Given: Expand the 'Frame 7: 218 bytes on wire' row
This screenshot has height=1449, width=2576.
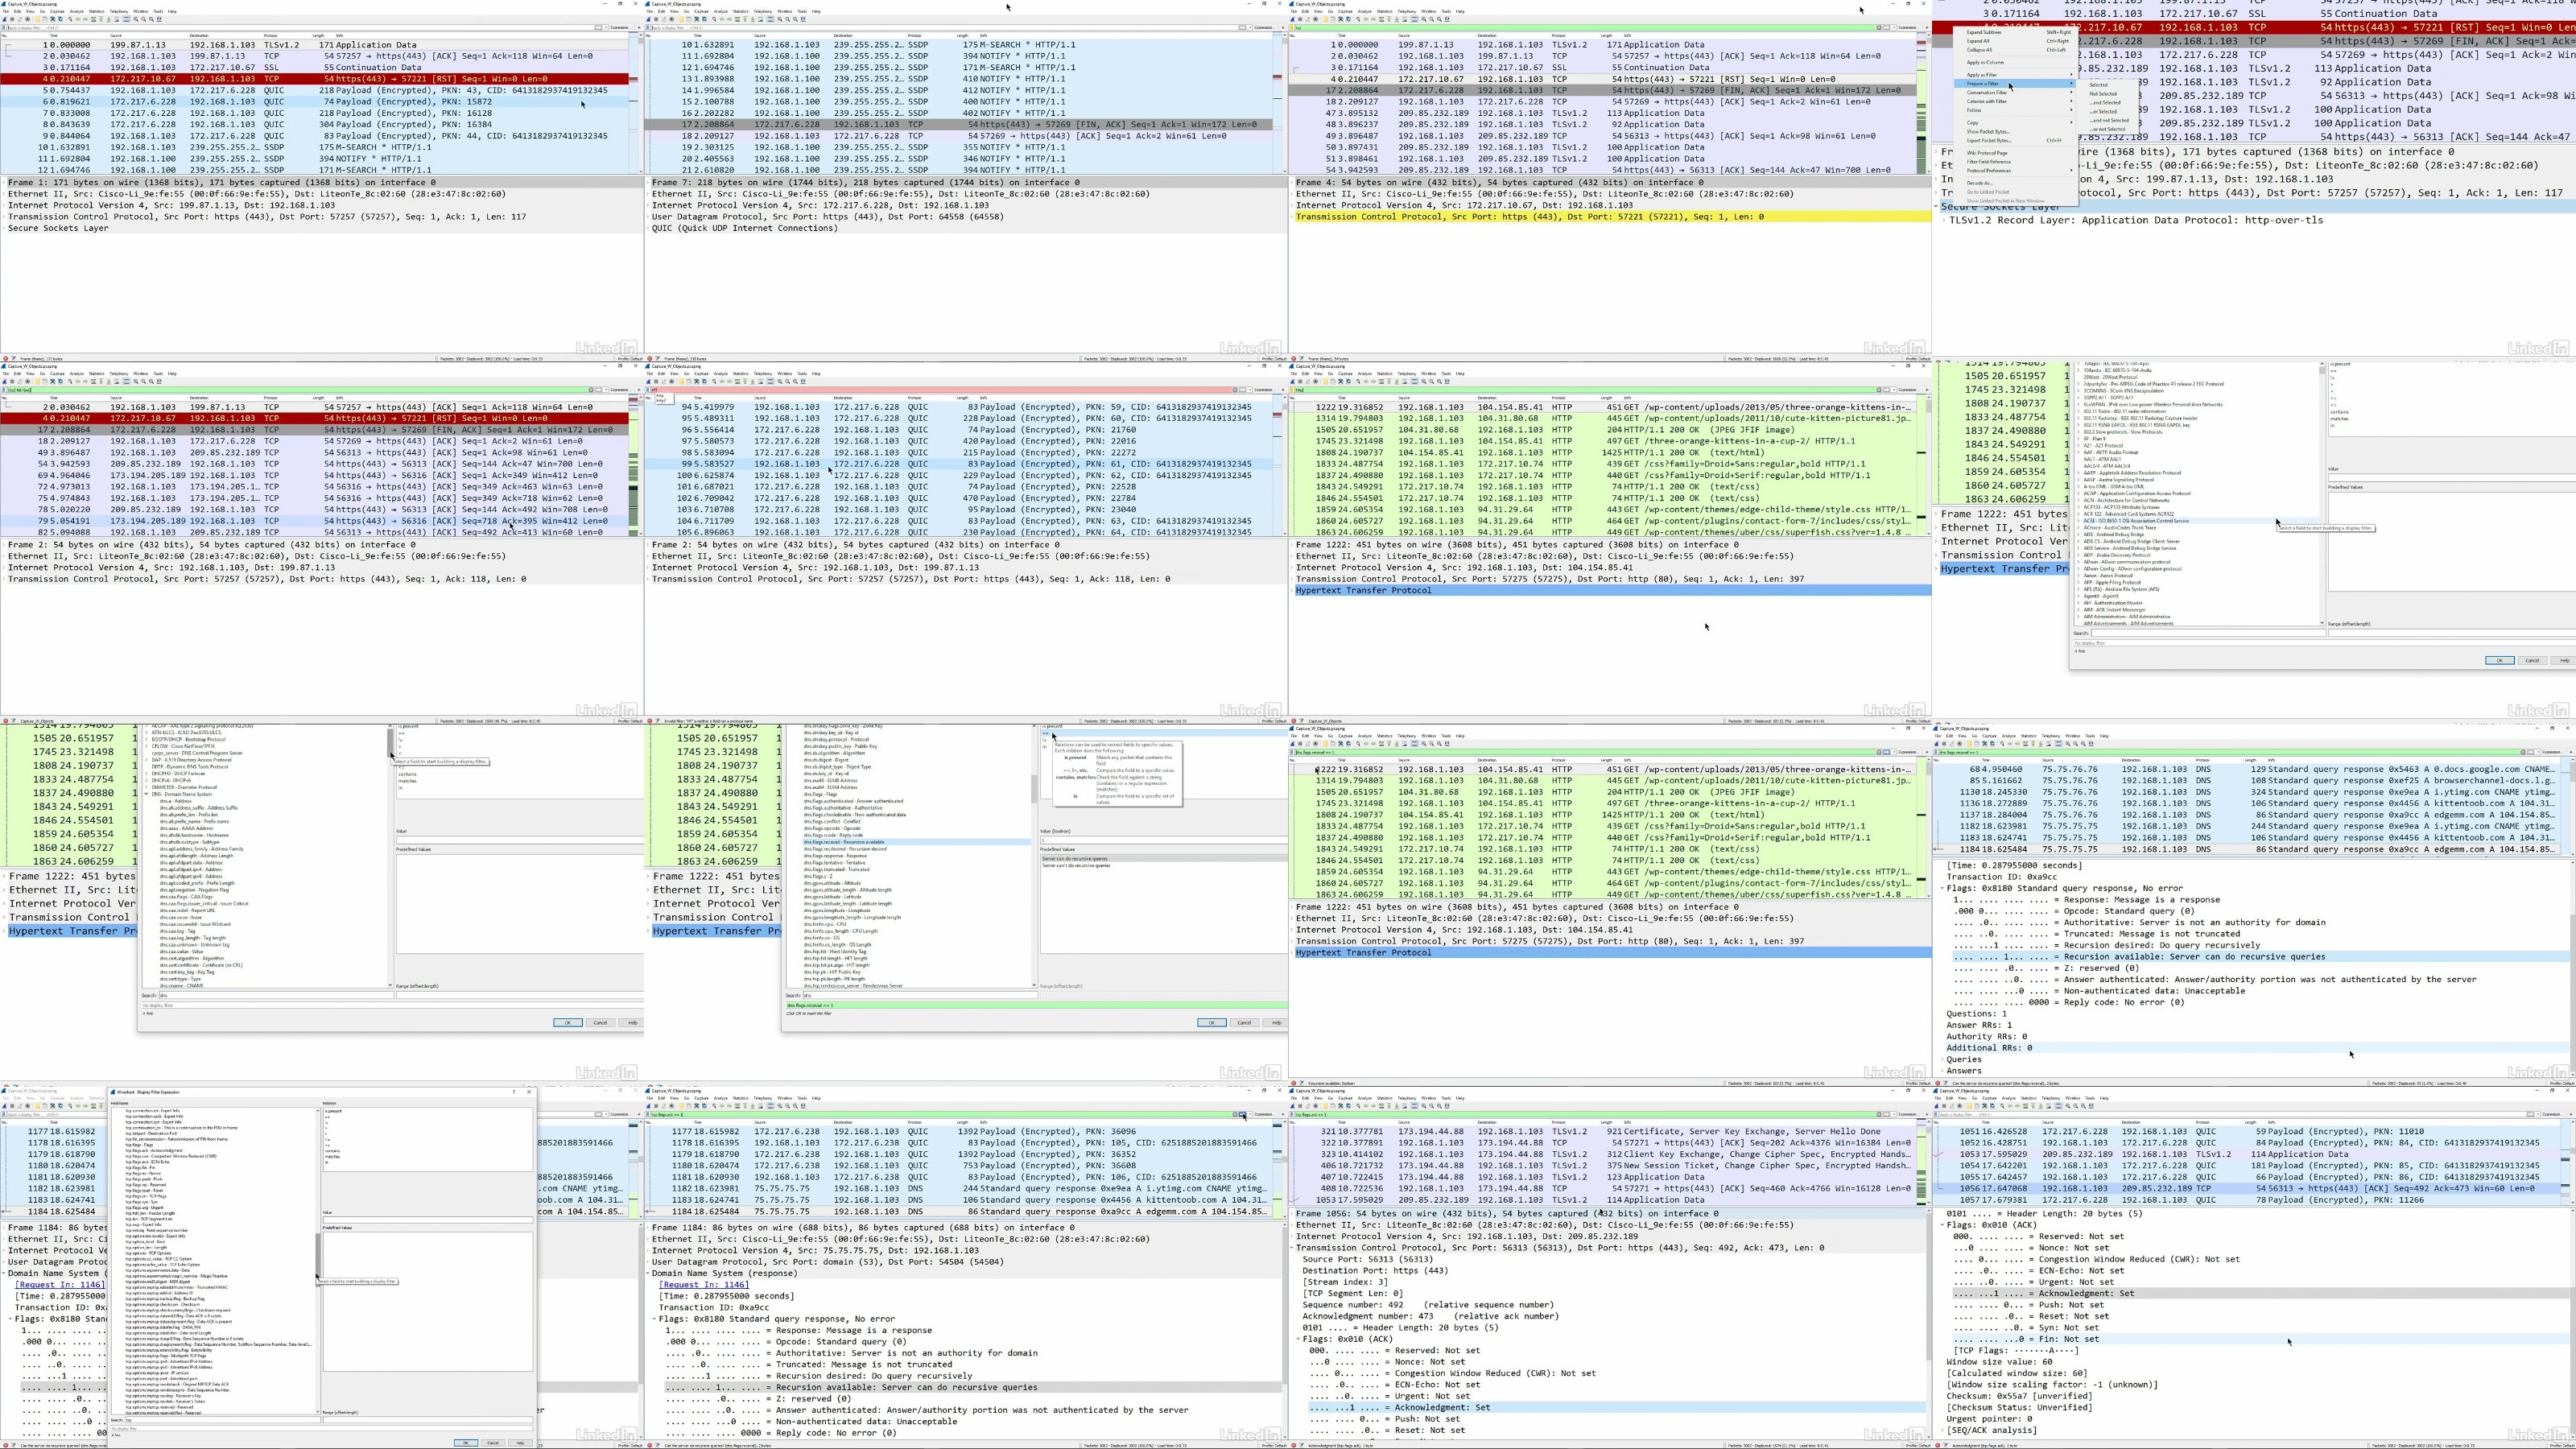Looking at the screenshot, I should click(x=648, y=182).
